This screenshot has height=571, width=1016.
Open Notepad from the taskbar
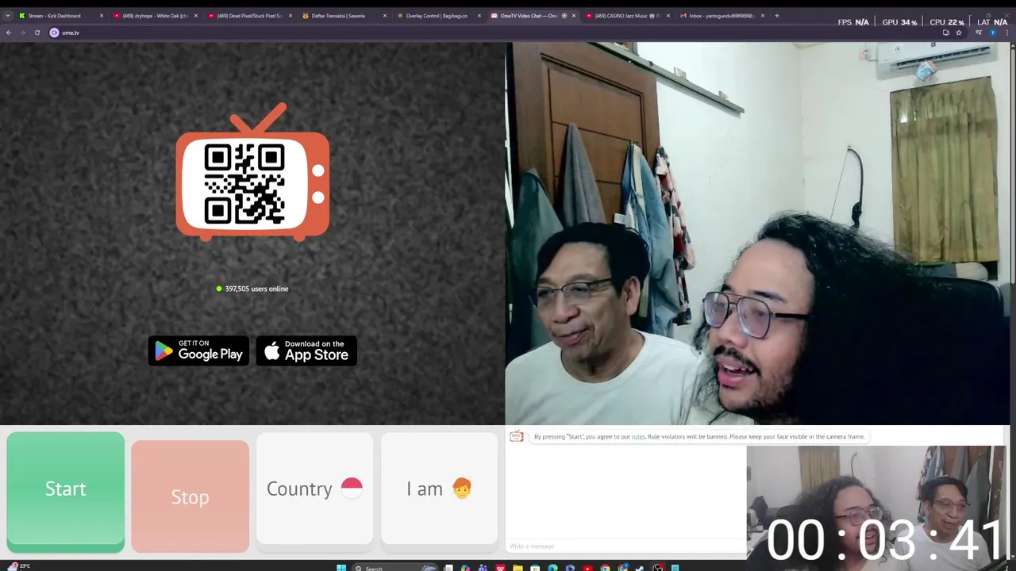(x=675, y=567)
